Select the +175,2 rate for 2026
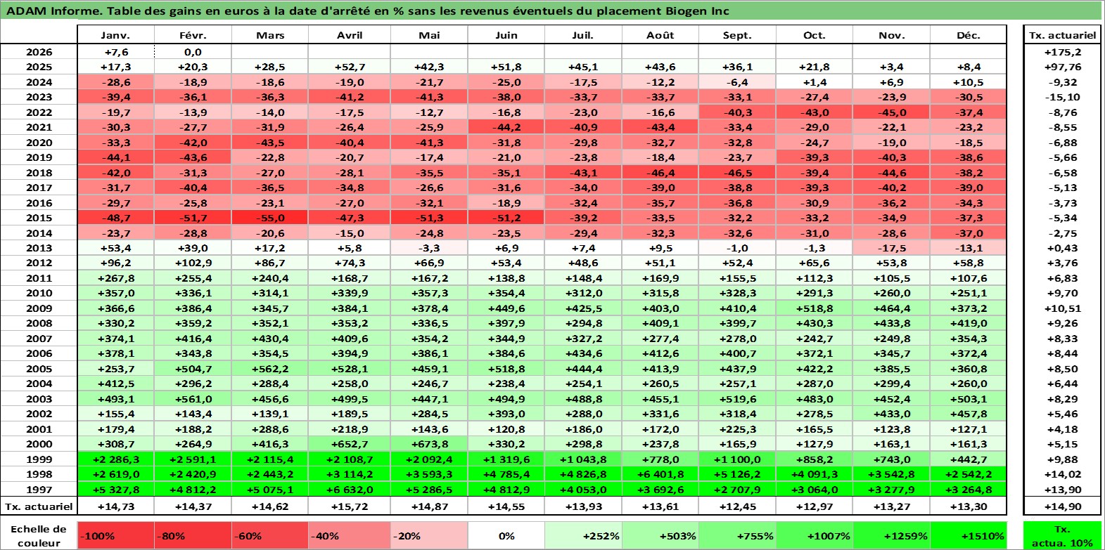1105x550 pixels. (1062, 52)
